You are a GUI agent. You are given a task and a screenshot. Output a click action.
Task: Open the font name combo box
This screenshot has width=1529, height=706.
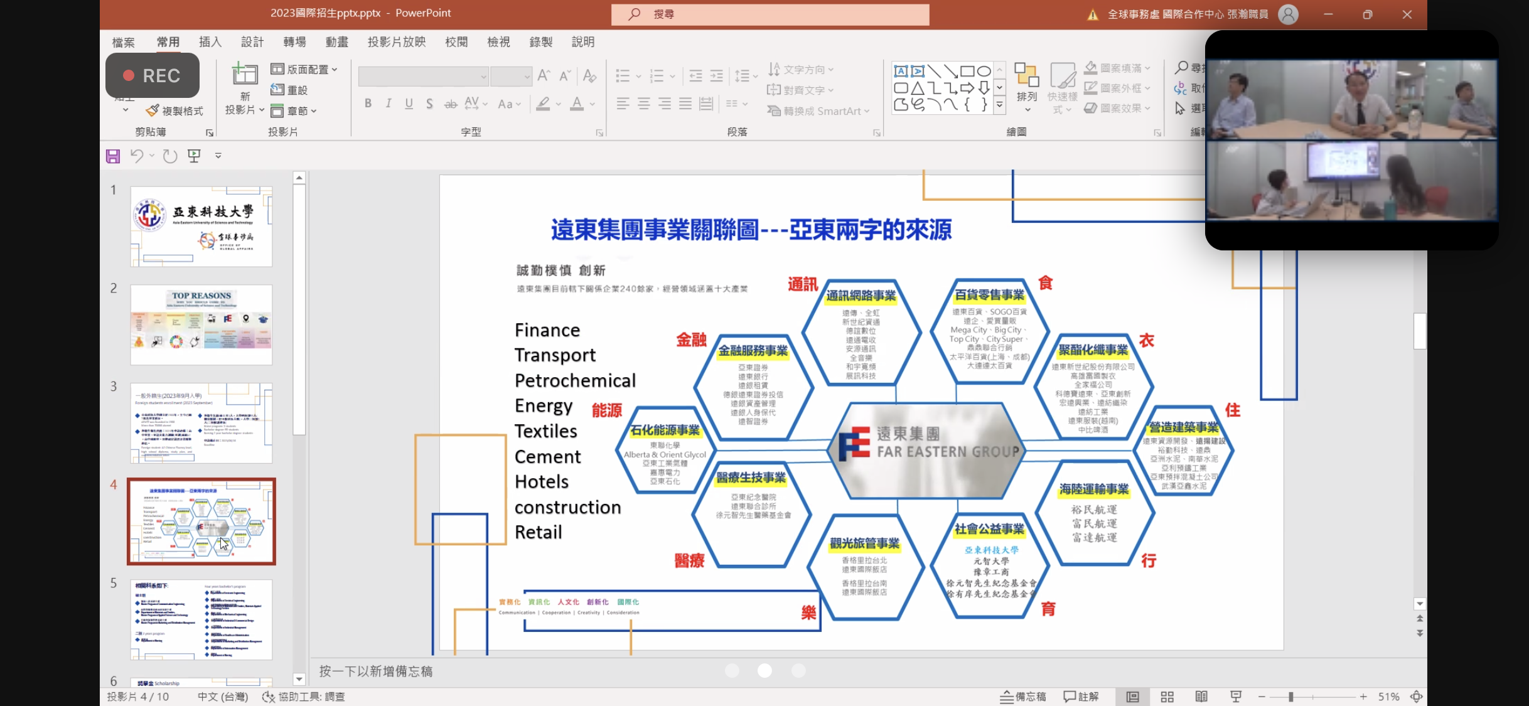tap(423, 77)
